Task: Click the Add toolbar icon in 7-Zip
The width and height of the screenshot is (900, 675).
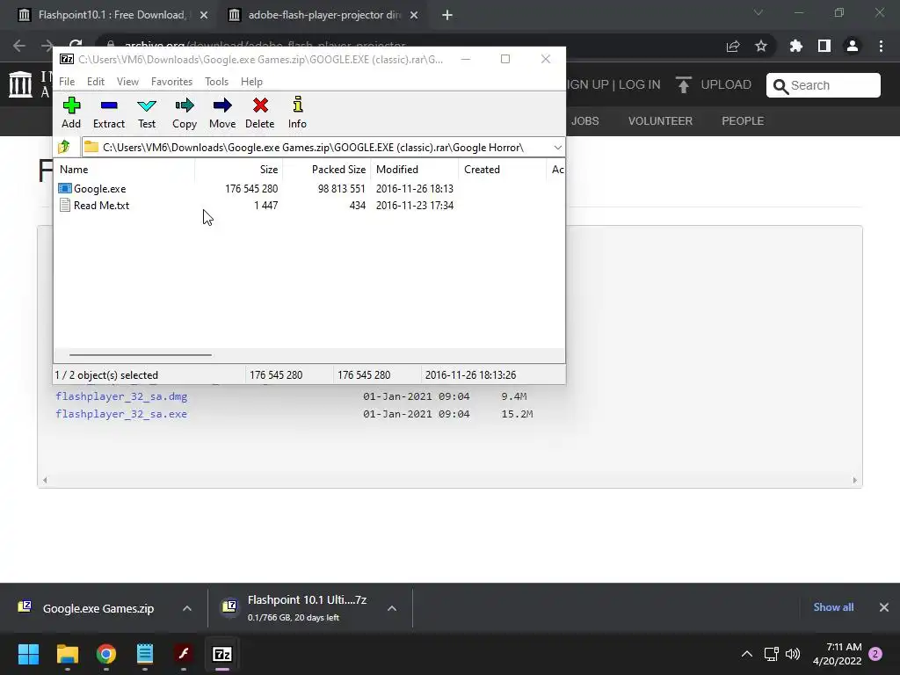Action: [x=71, y=113]
